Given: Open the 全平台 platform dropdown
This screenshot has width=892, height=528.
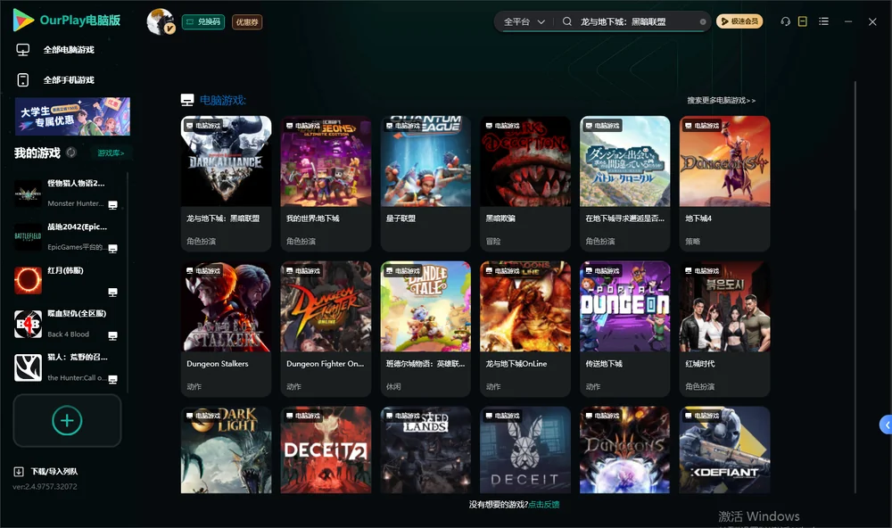Looking at the screenshot, I should pyautogui.click(x=524, y=21).
